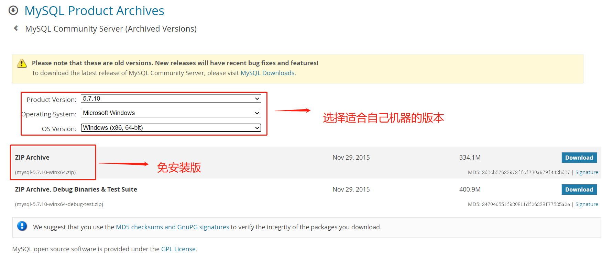Open the Operating System dropdown

click(171, 113)
